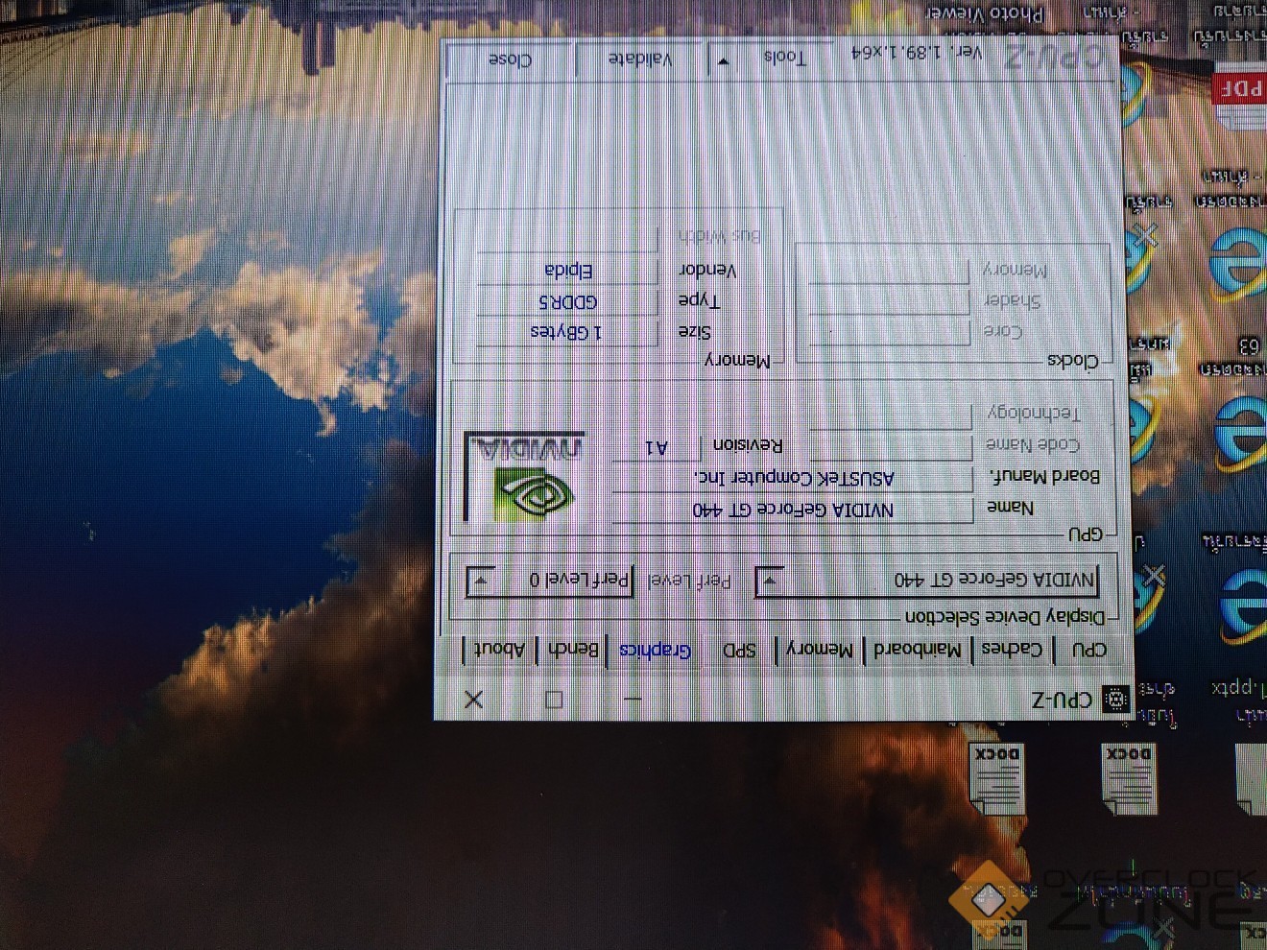Click the Revision field showing A1
Image resolution: width=1267 pixels, height=950 pixels.
pos(657,447)
